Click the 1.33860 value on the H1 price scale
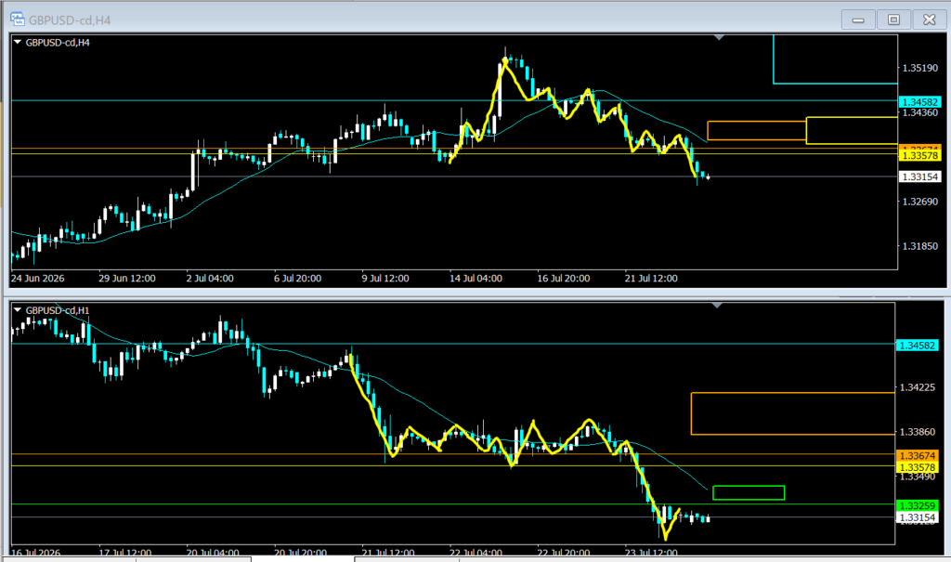951x562 pixels. pos(917,432)
